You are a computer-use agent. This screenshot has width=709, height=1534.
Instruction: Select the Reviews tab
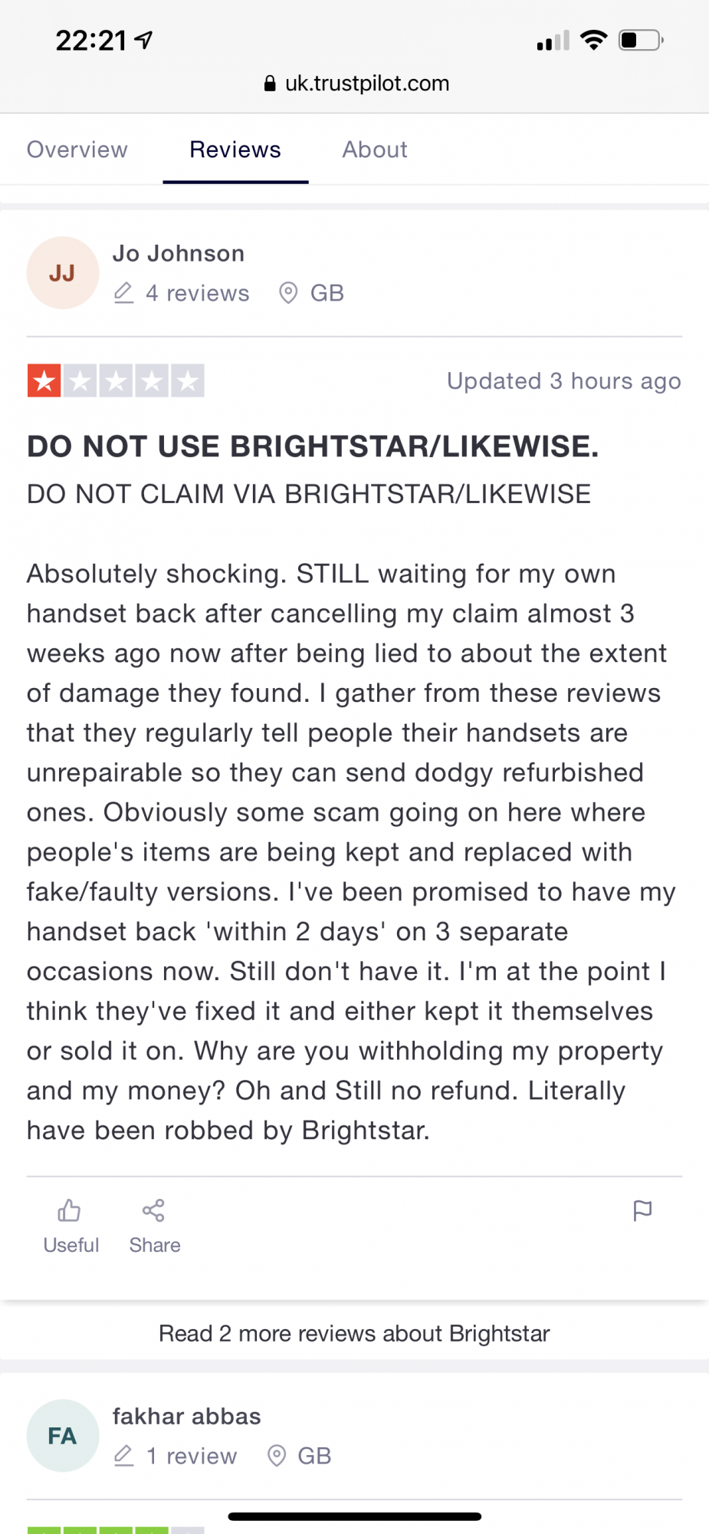point(235,150)
